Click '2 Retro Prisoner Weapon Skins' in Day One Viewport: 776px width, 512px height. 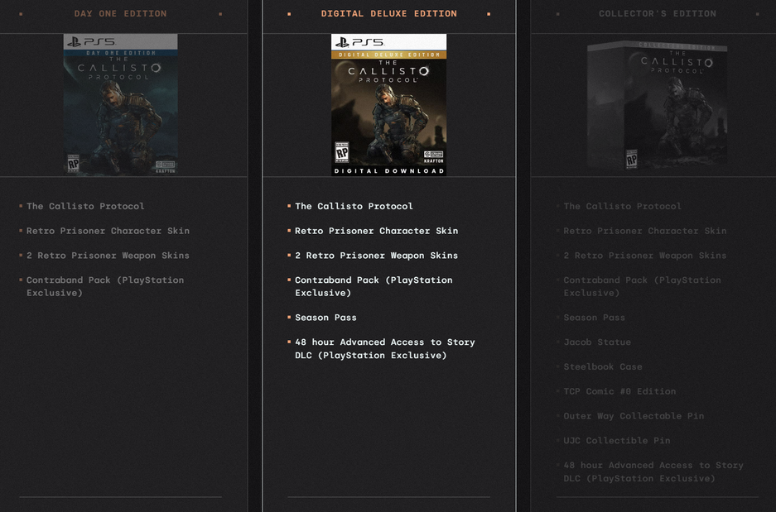(108, 256)
